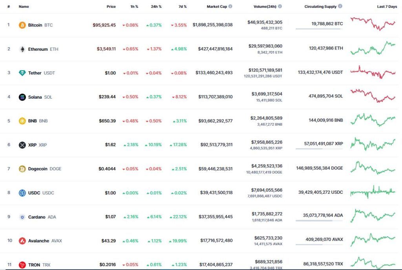Open the USDC coin page link
Image resolution: width=402 pixels, height=270 pixels.
[41, 193]
